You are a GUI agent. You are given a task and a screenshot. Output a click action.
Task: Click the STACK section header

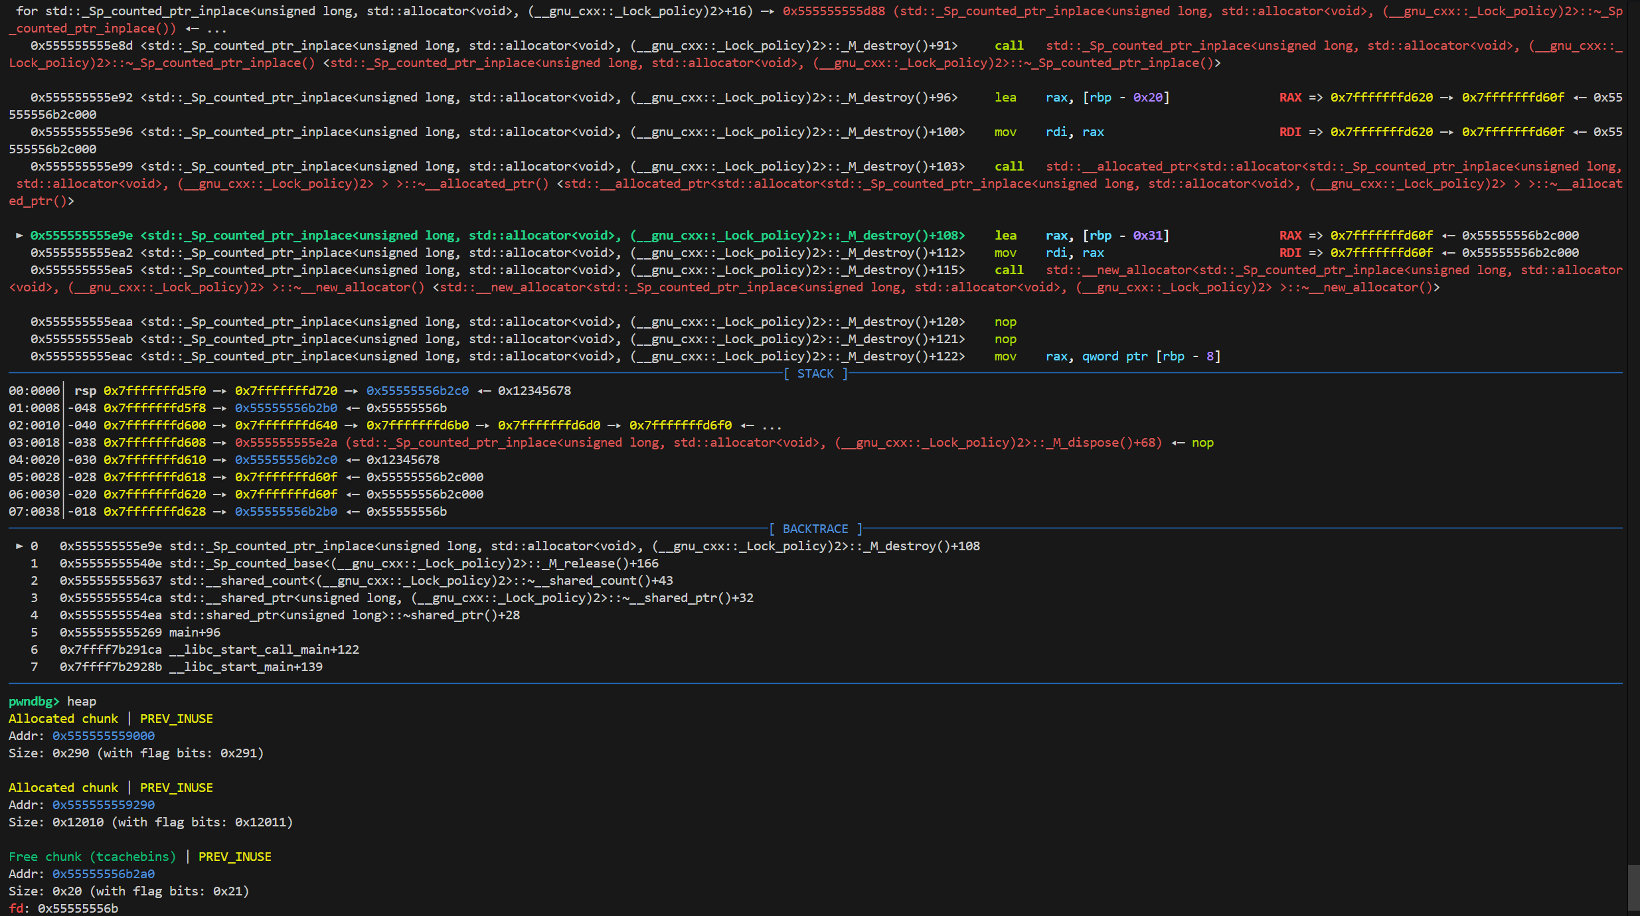(x=815, y=373)
